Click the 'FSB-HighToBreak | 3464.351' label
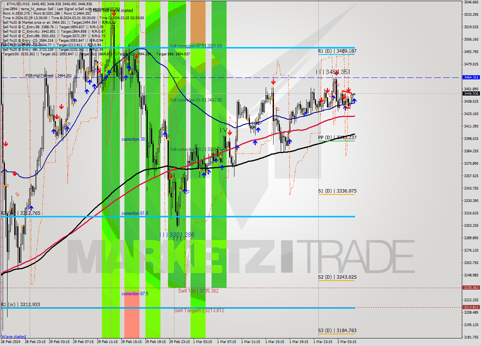 coord(48,76)
